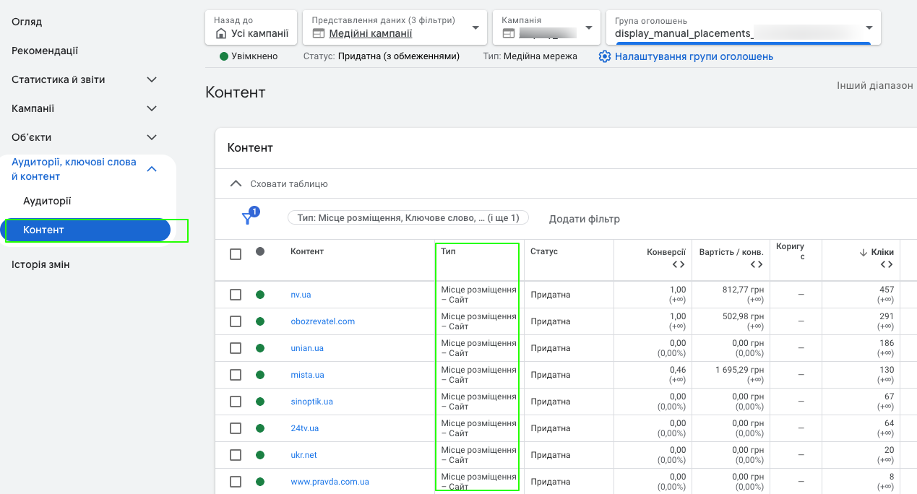Open Огляд in the sidebar

27,22
